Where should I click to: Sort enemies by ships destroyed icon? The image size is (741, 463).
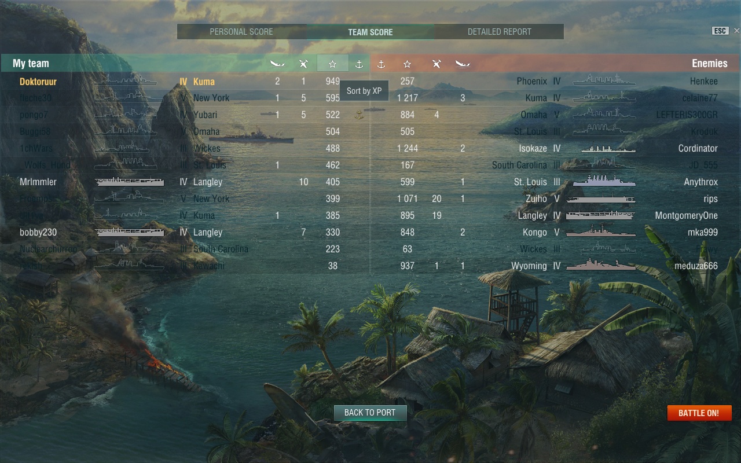click(463, 64)
